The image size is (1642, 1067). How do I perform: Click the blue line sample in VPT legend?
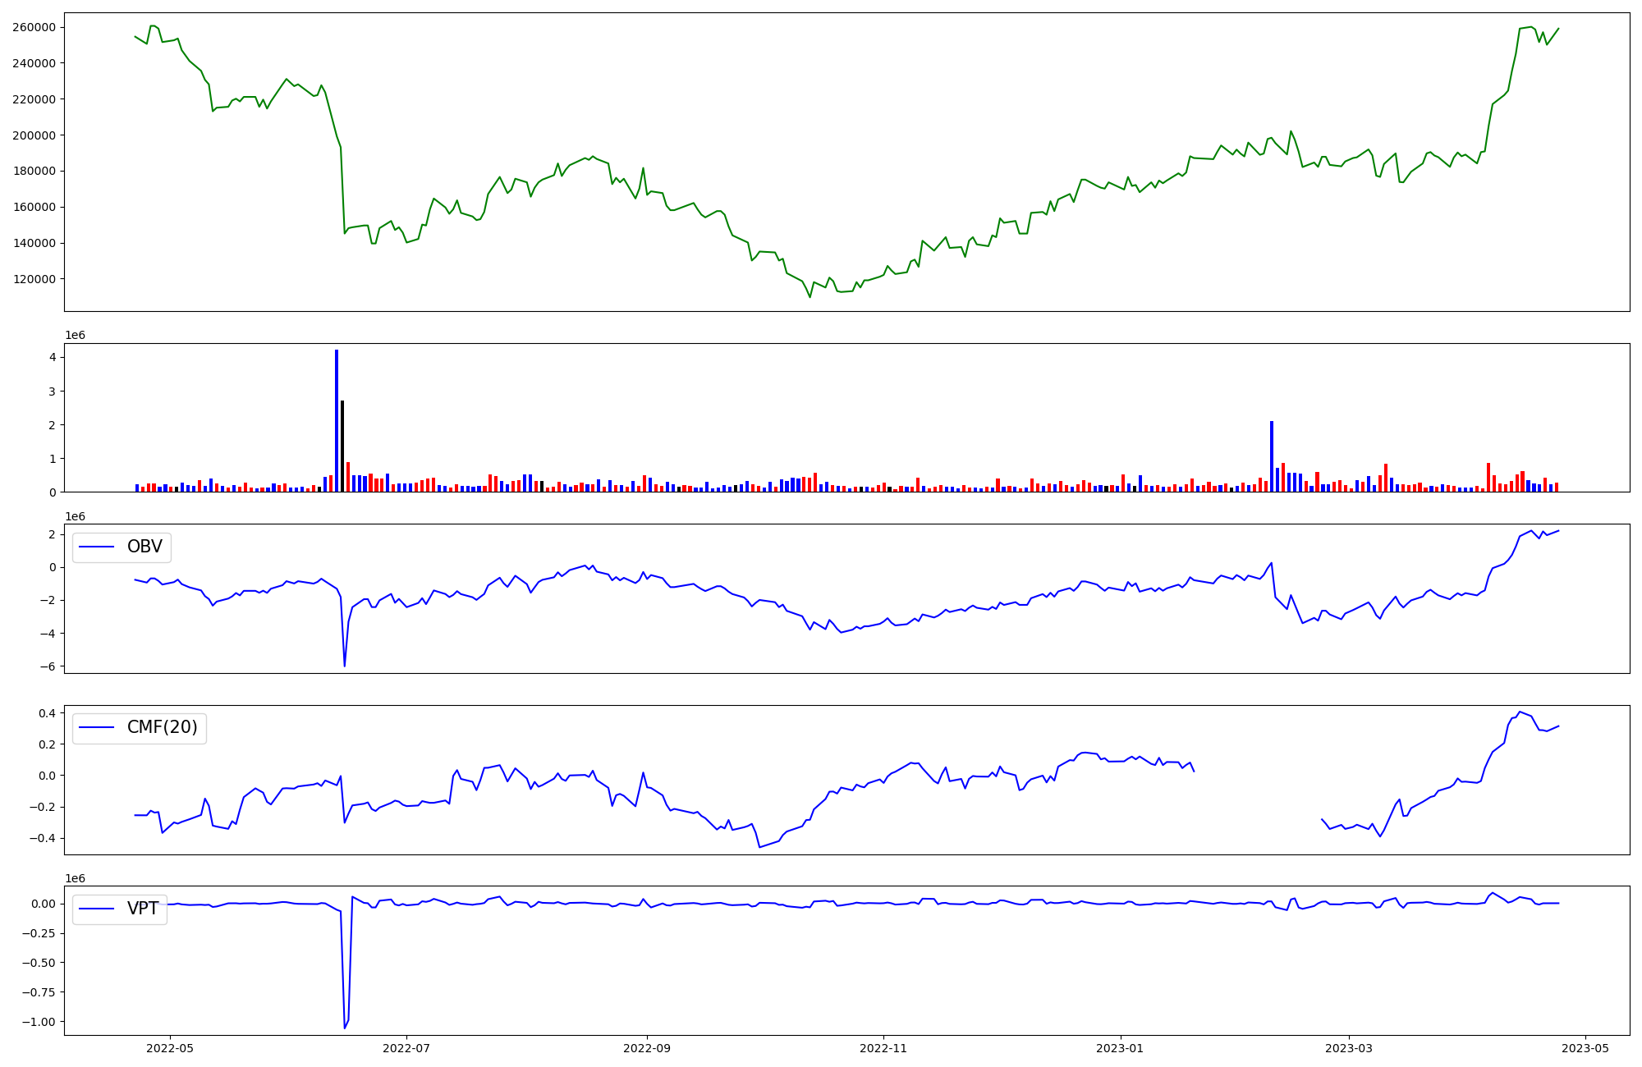coord(97,909)
